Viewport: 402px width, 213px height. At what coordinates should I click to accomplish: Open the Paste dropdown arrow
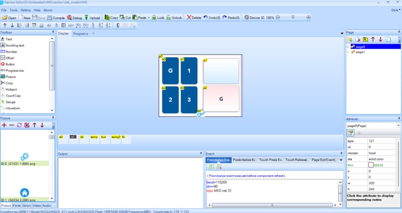(149, 18)
